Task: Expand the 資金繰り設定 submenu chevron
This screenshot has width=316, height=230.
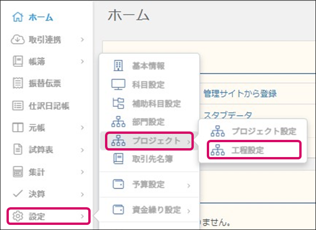Action: click(x=189, y=210)
